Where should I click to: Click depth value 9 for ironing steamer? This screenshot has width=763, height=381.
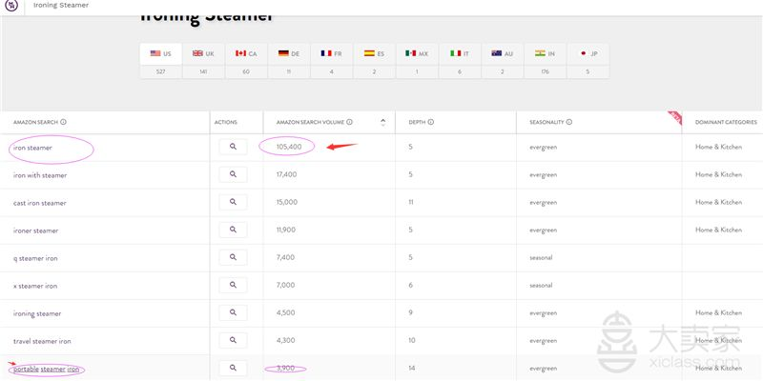[x=411, y=313]
